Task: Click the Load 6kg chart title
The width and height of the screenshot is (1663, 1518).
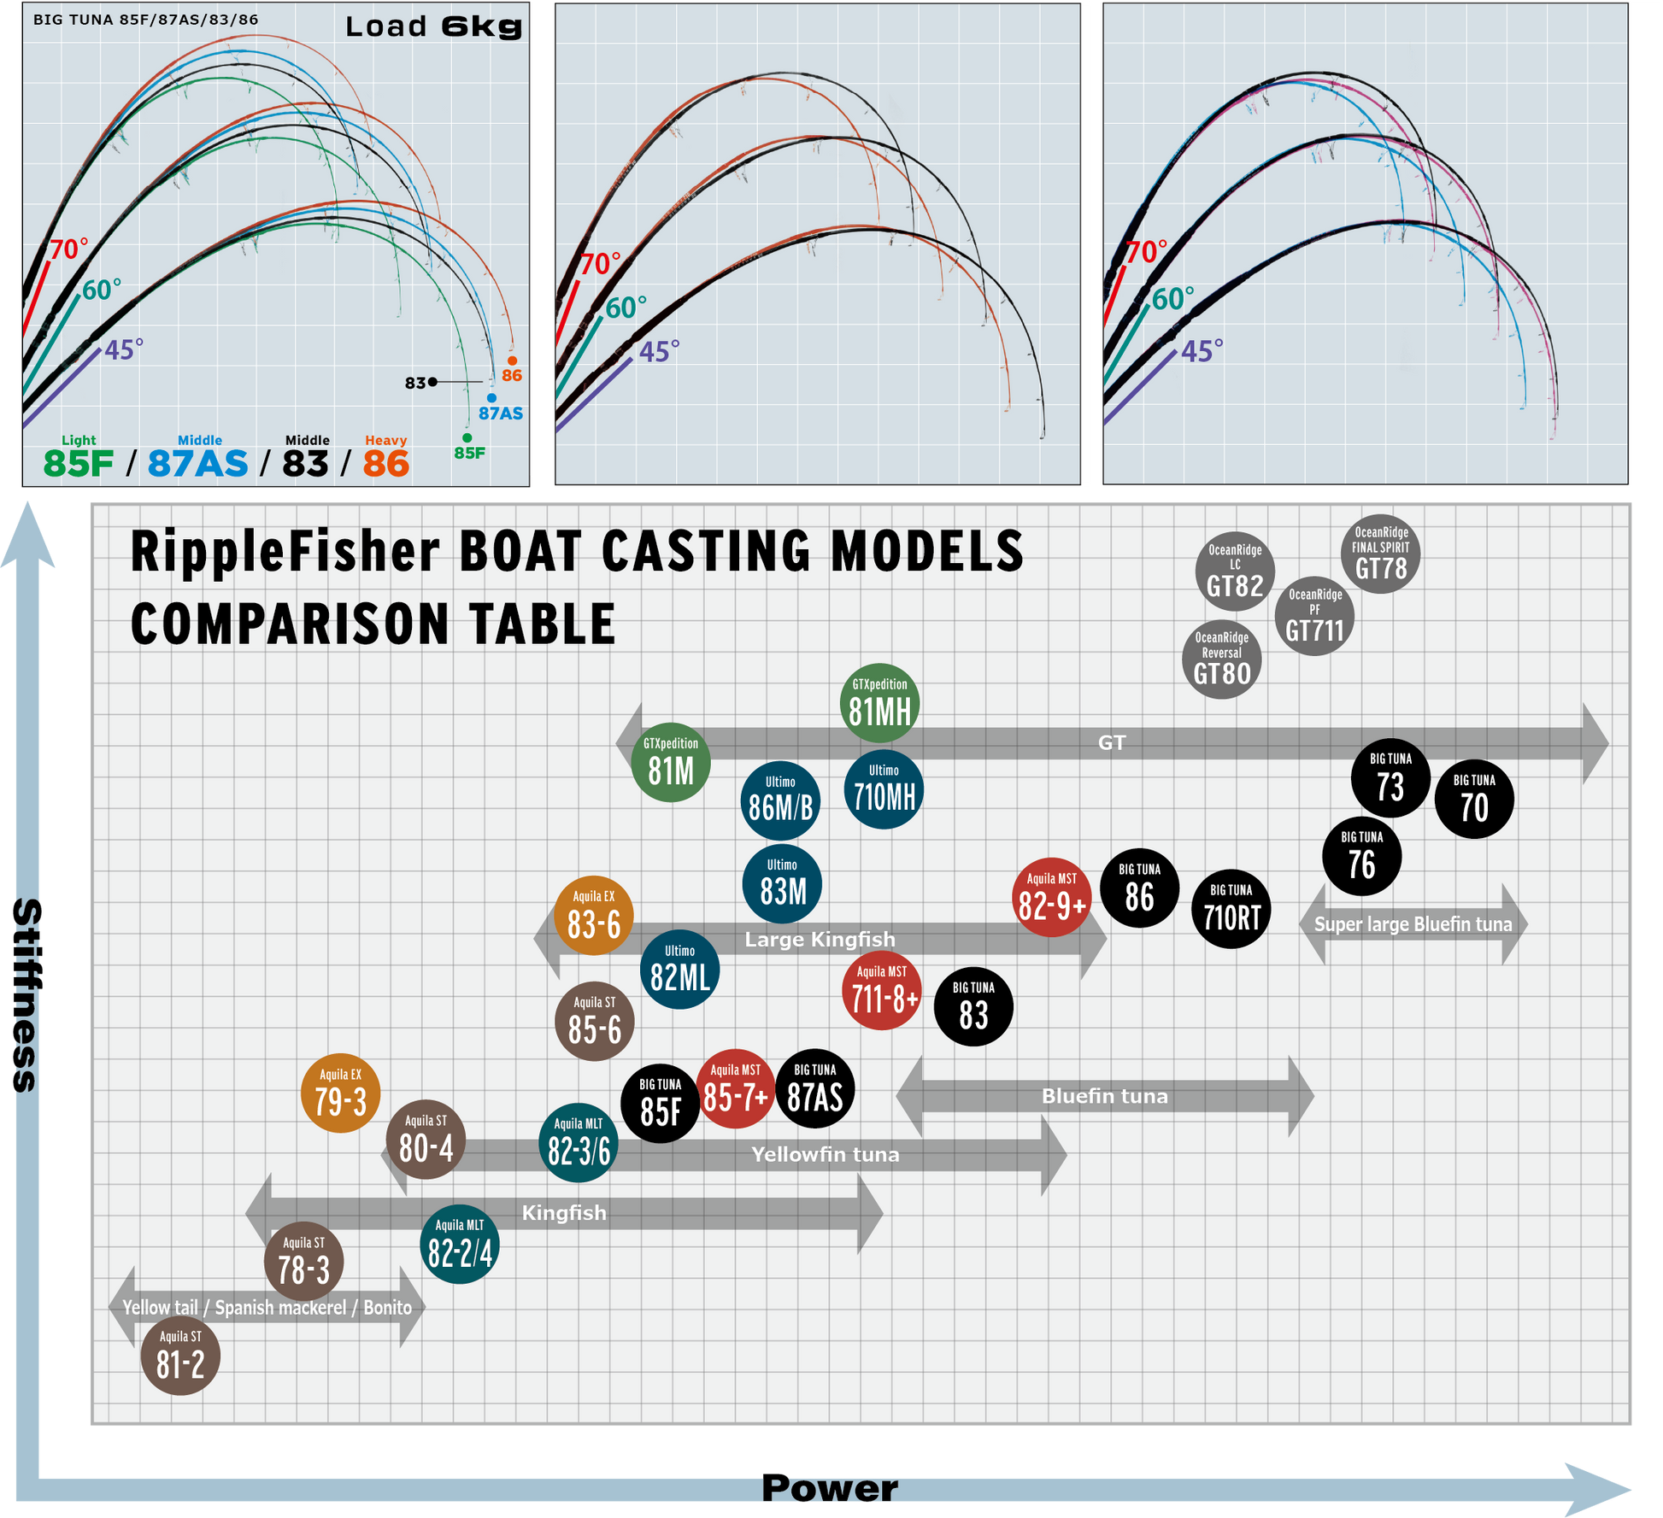Action: coord(433,26)
